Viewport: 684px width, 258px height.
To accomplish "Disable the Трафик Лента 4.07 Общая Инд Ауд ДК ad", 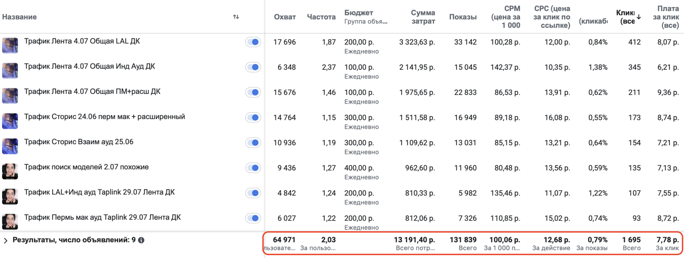I will [253, 67].
